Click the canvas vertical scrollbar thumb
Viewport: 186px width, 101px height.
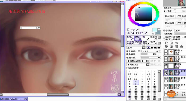click(122, 41)
